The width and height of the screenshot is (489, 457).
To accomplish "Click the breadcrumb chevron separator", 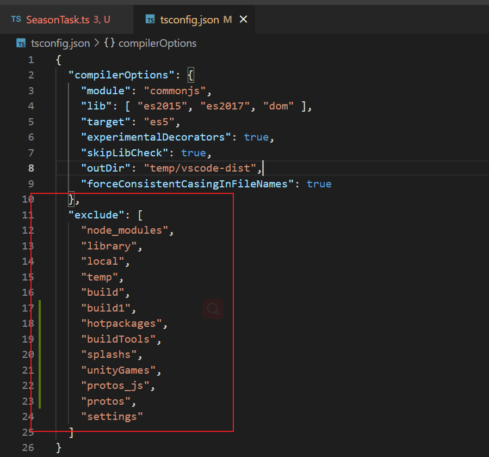I will [97, 43].
